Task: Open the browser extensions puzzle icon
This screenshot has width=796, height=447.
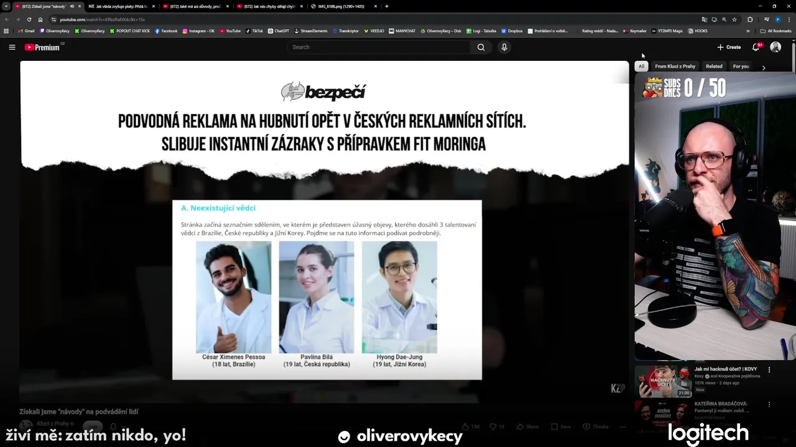Action: tap(749, 19)
